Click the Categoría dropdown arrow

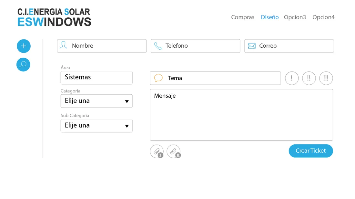127,101
